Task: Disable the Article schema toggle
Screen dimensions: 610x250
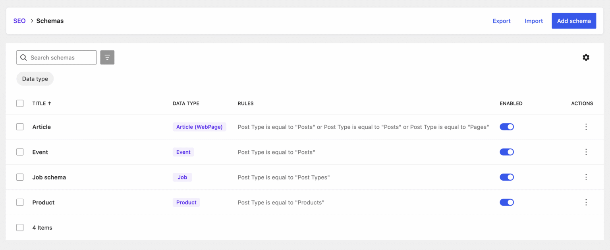Action: (x=507, y=127)
